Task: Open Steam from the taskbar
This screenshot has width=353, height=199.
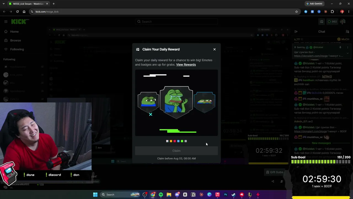Action: point(234,195)
